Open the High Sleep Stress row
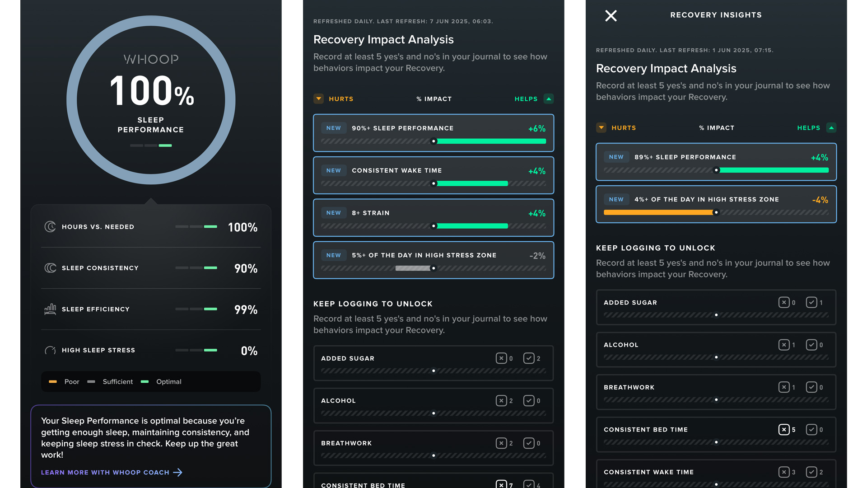867x488 pixels. [x=151, y=350]
